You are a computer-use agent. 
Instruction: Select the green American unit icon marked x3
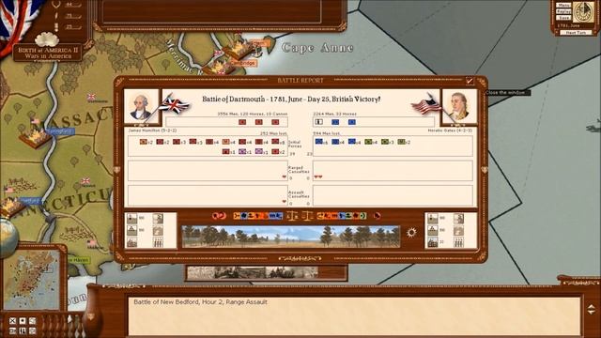(x=385, y=142)
